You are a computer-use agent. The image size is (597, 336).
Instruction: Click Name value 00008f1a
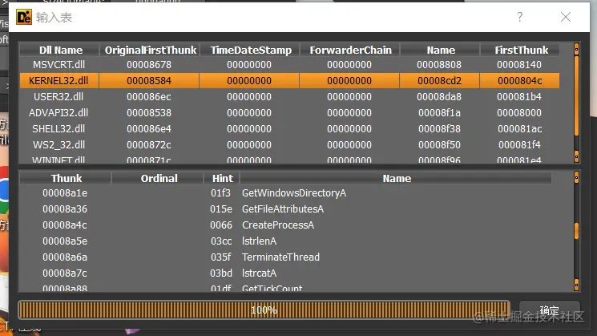(439, 113)
